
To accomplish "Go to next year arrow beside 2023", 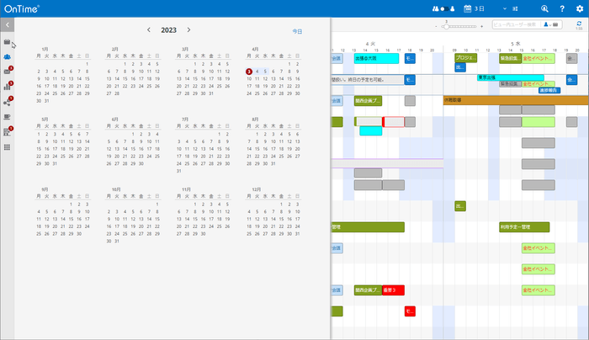I will 188,29.
